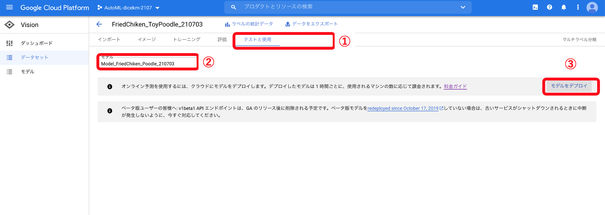The width and height of the screenshot is (605, 215).
Task: Open the 料金ガイド link
Action: [455, 86]
